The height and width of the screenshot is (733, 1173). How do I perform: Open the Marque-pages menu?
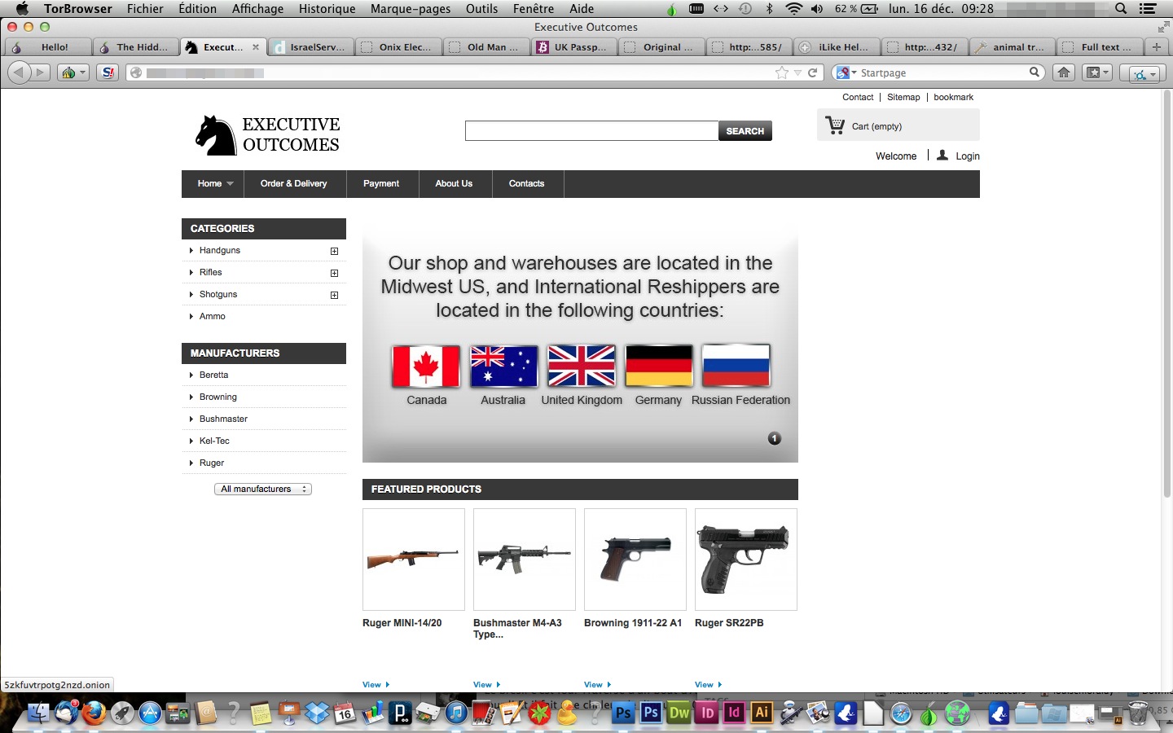411,8
